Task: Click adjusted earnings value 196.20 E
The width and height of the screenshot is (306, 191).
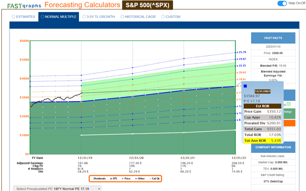Action: pos(186,163)
